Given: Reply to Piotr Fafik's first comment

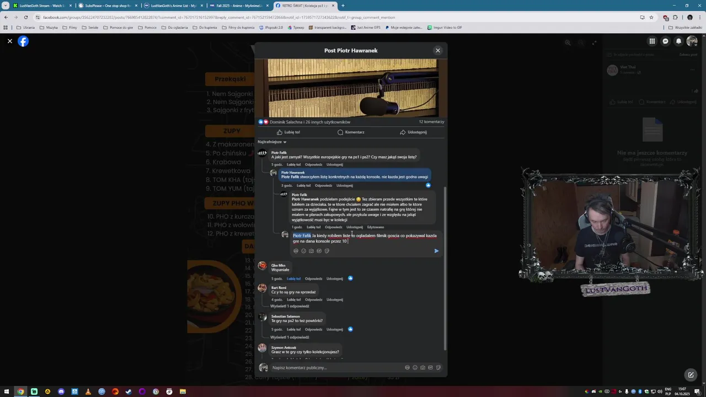Looking at the screenshot, I should [x=313, y=164].
